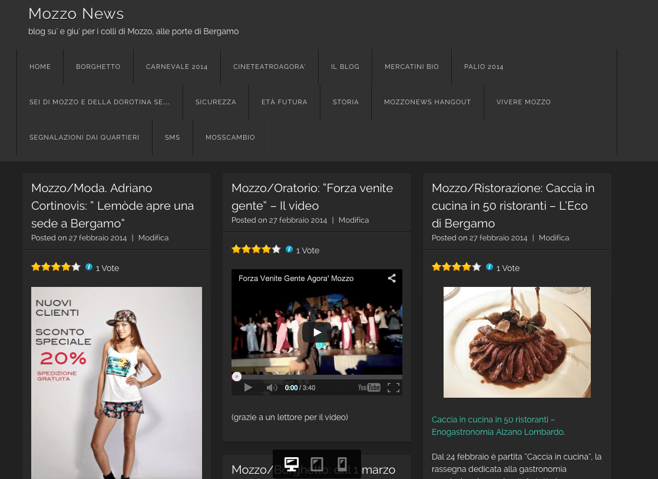Go to the Carnevale 2014 menu page

[177, 67]
